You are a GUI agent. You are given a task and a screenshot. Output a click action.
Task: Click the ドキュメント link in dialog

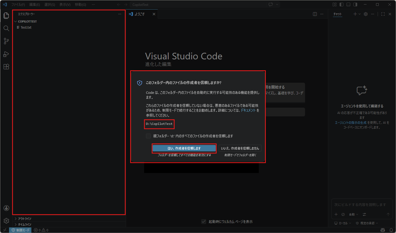tap(248, 110)
